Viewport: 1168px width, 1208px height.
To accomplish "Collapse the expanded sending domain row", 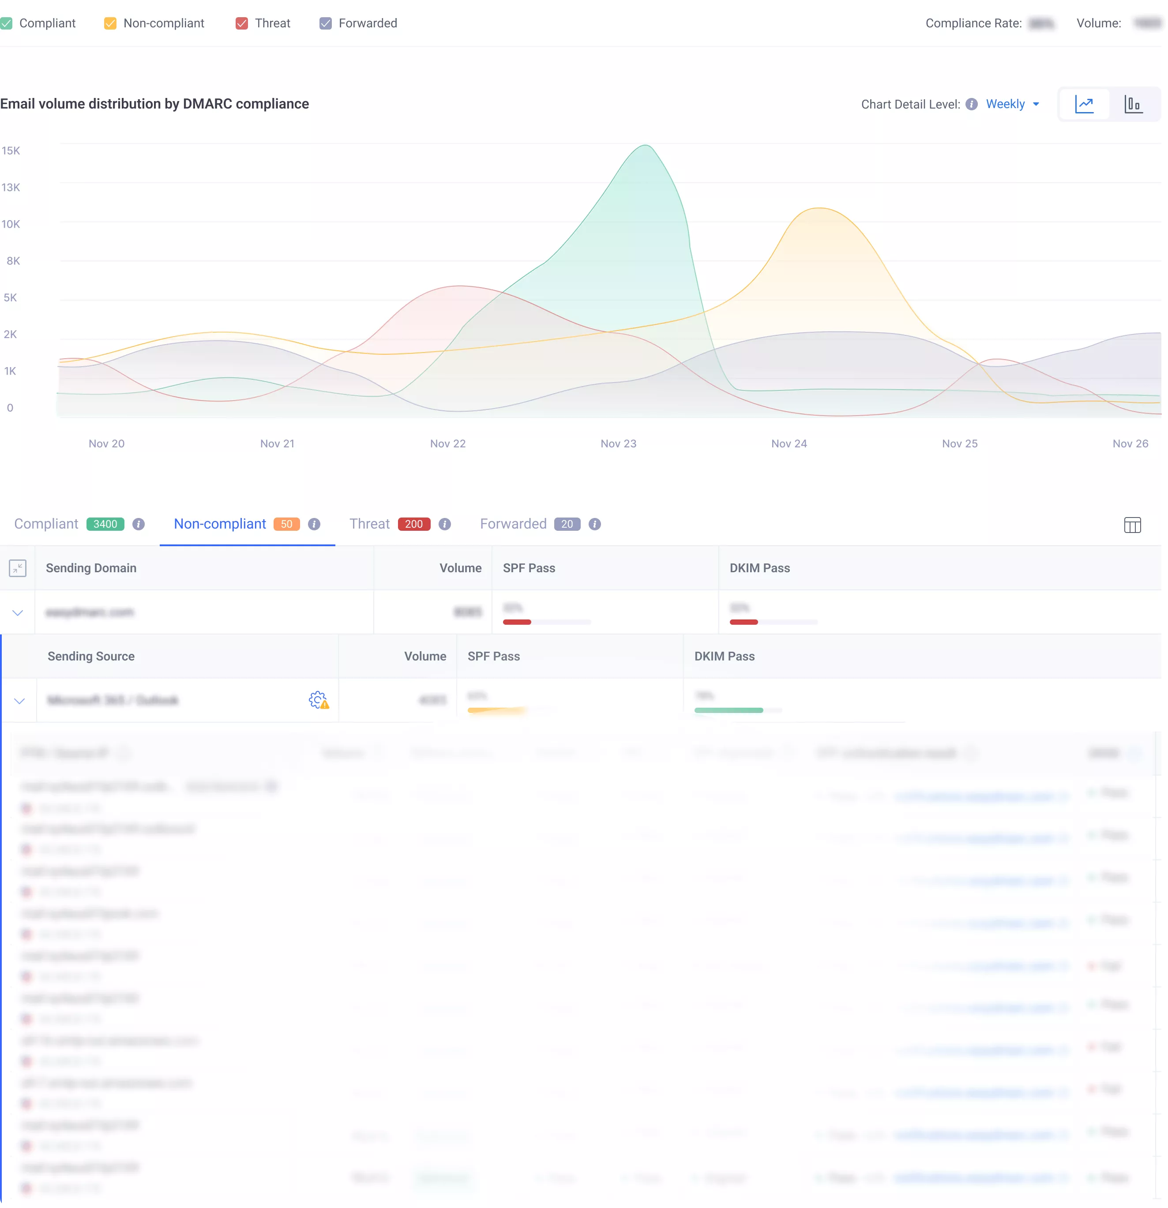I will [17, 612].
